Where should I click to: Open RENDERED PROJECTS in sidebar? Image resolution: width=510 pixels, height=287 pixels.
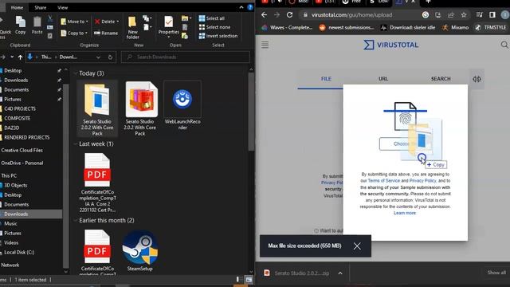pos(26,137)
